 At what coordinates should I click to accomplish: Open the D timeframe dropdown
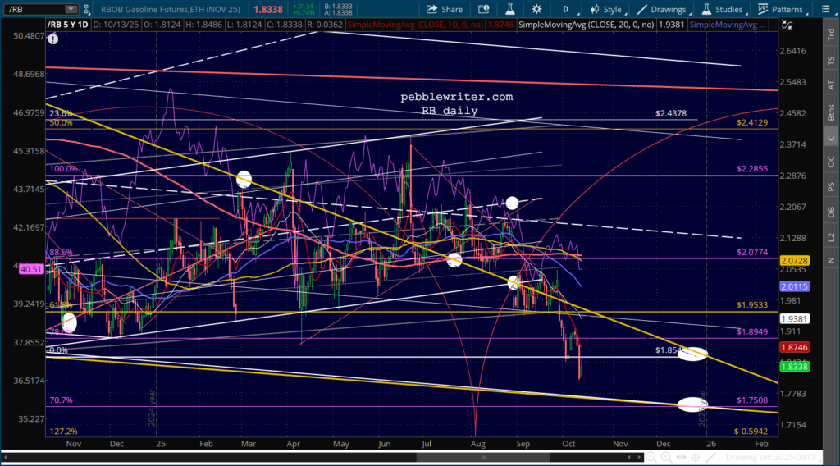565,9
